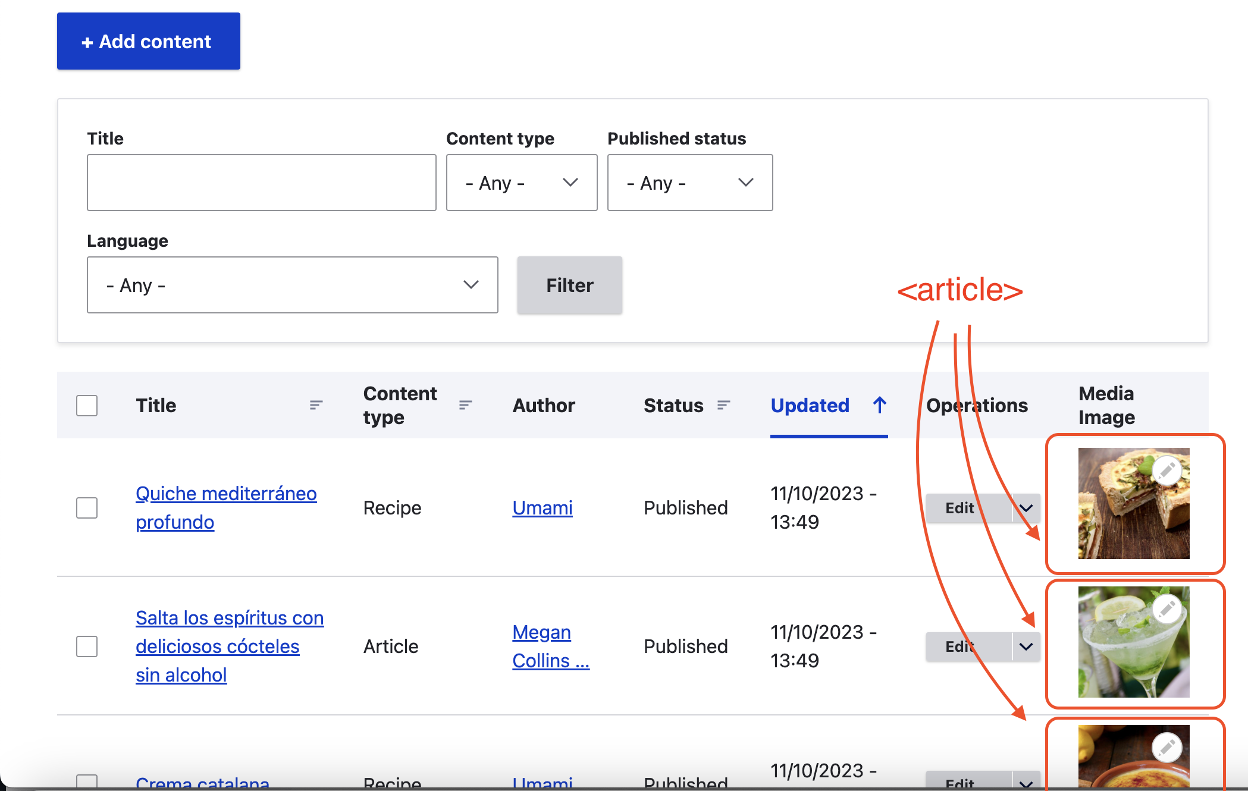Click the Updated ascending arrow icon
Viewport: 1248px width, 791px height.
coord(880,405)
